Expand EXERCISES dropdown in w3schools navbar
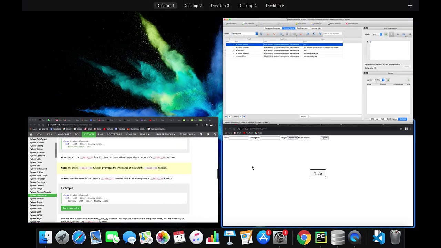Image resolution: width=441 pixels, height=248 pixels. pyautogui.click(x=187, y=134)
